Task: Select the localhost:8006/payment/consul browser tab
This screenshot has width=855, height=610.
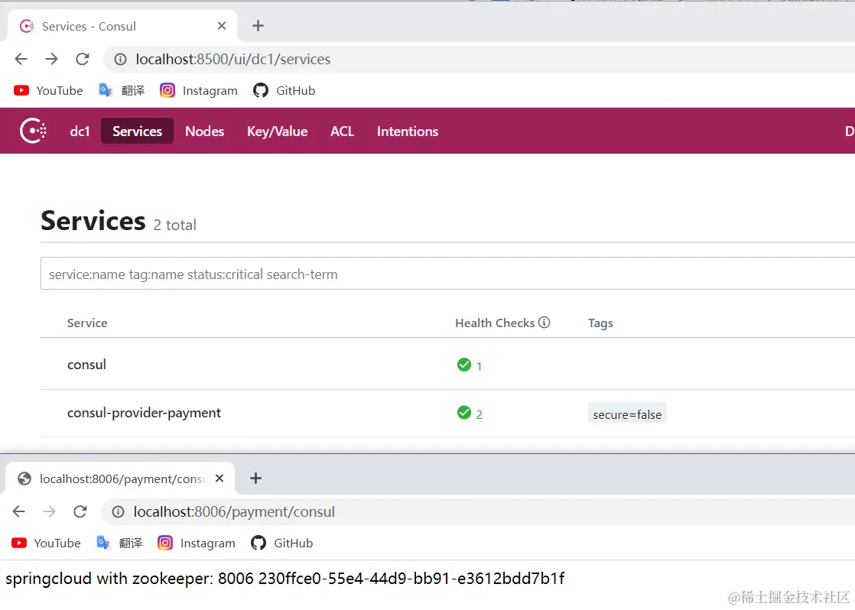Action: tap(120, 479)
